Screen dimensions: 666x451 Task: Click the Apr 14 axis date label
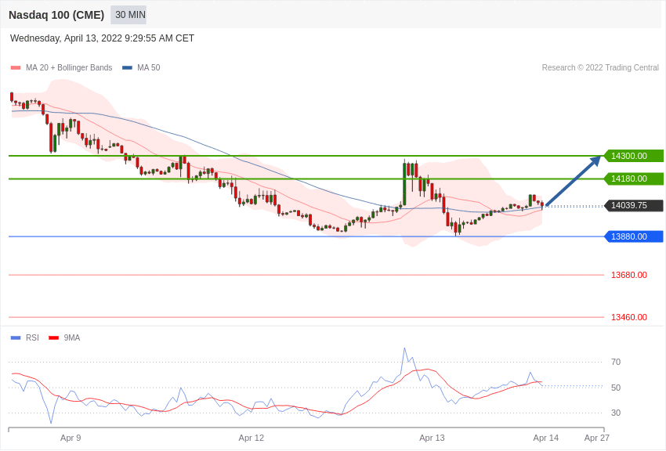(x=546, y=438)
